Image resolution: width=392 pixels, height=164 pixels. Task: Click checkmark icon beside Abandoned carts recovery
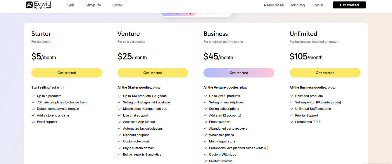205,128
